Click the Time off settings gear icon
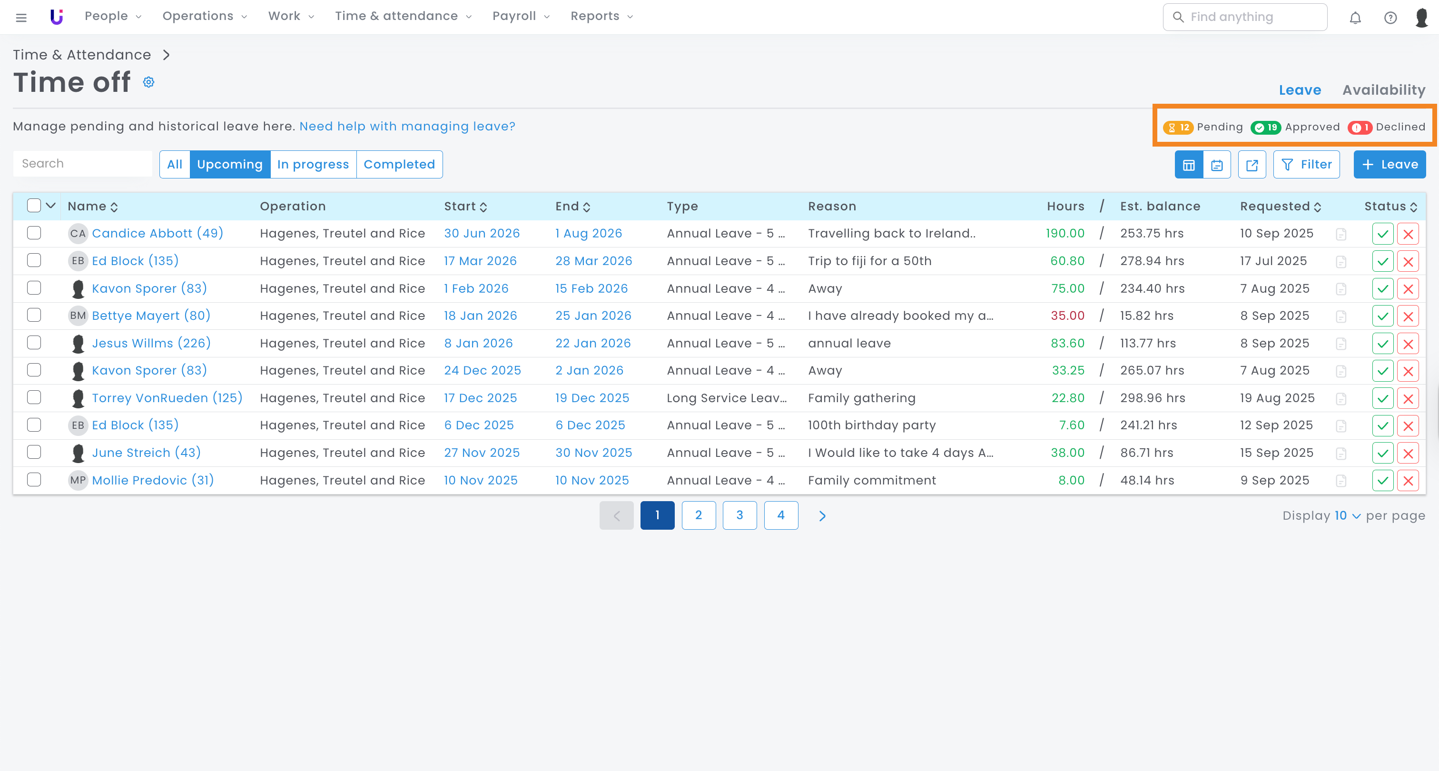Image resolution: width=1439 pixels, height=771 pixels. coord(148,82)
